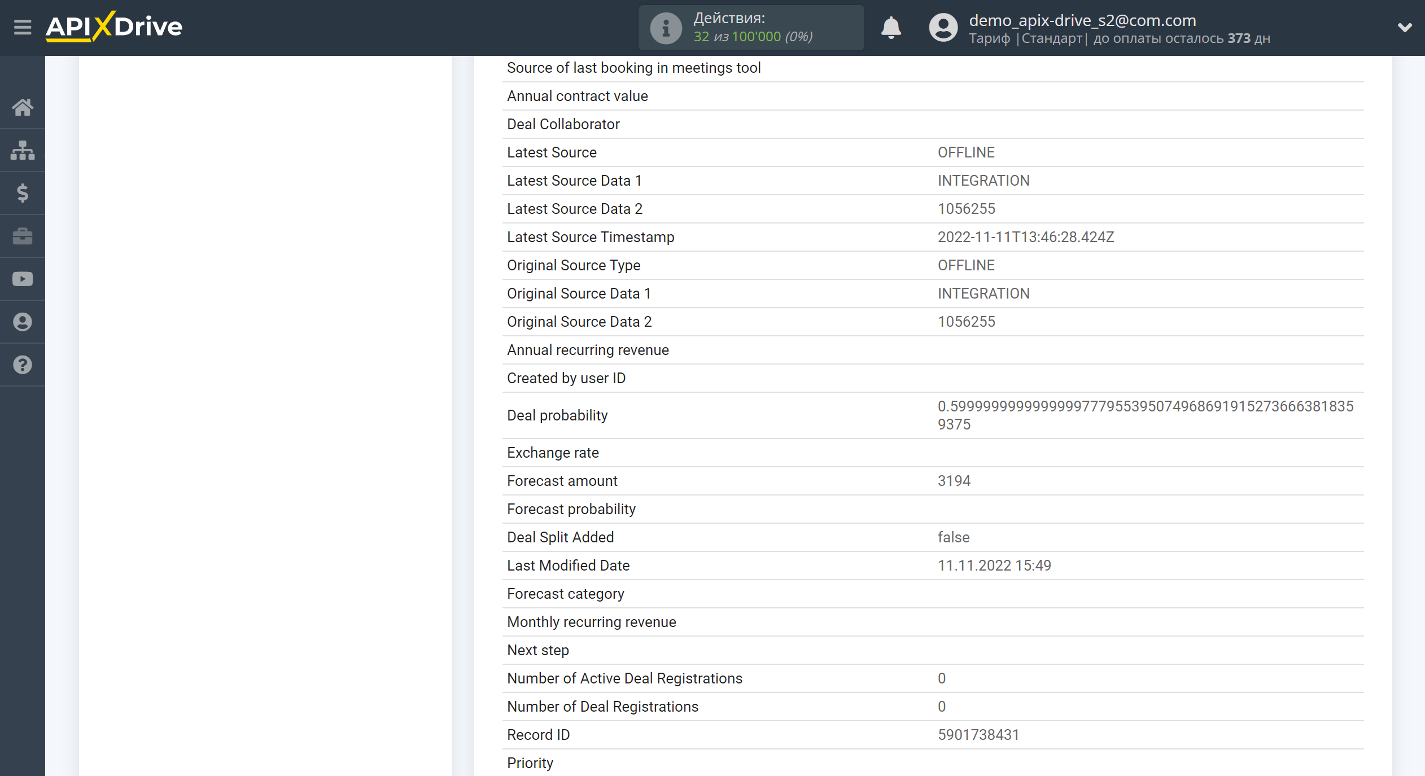Click the Deal Collaborator label

point(563,124)
